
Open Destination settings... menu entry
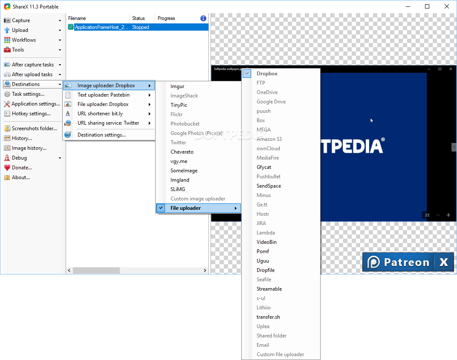[109, 135]
